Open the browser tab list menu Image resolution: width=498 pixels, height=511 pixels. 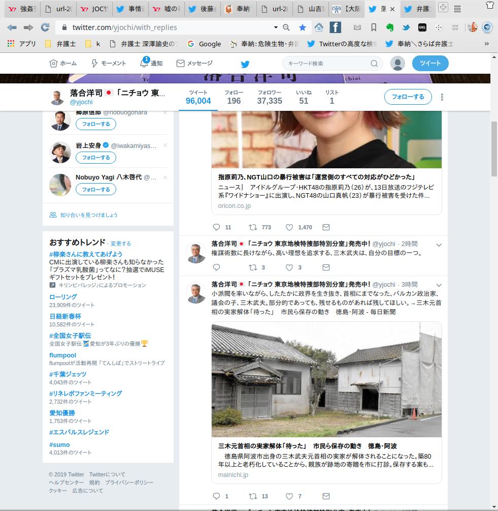457,9
